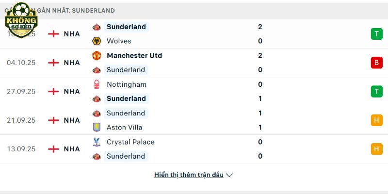Select the Nottingham team name
The image size is (388, 194).
126,84
